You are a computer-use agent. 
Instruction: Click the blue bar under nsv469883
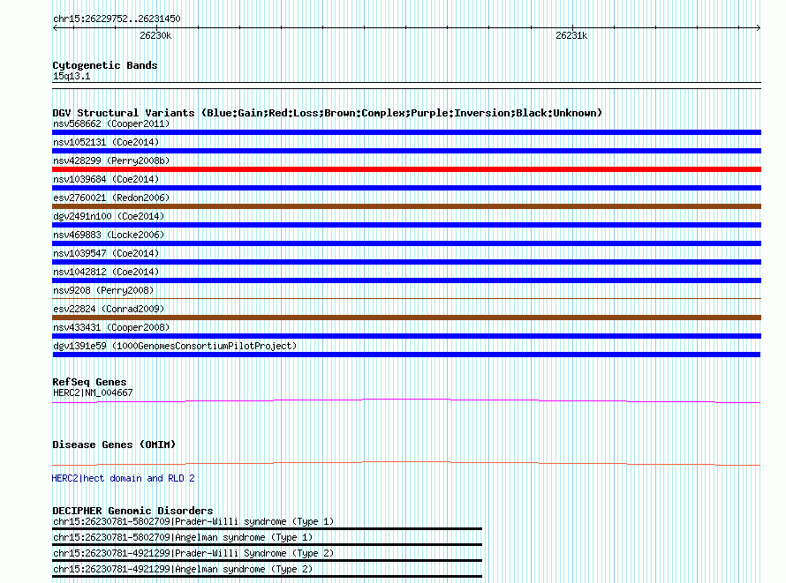click(x=406, y=243)
